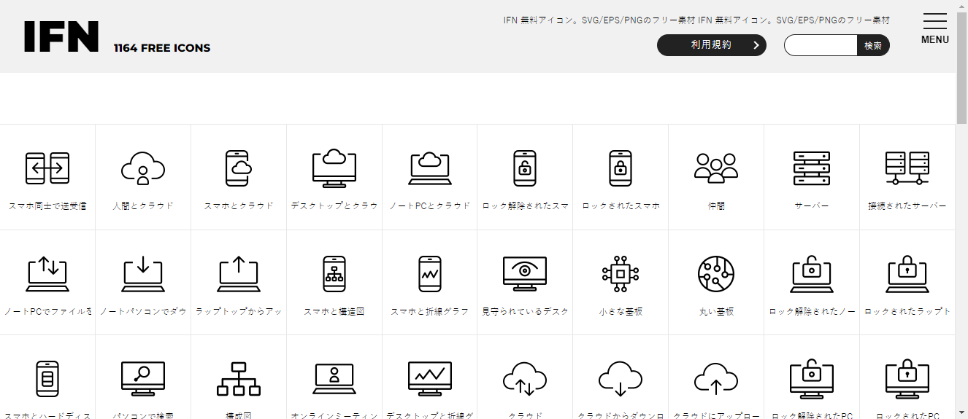968x419 pixels.
Task: Select the smartphone and hard disk icon
Action: pyautogui.click(x=47, y=379)
